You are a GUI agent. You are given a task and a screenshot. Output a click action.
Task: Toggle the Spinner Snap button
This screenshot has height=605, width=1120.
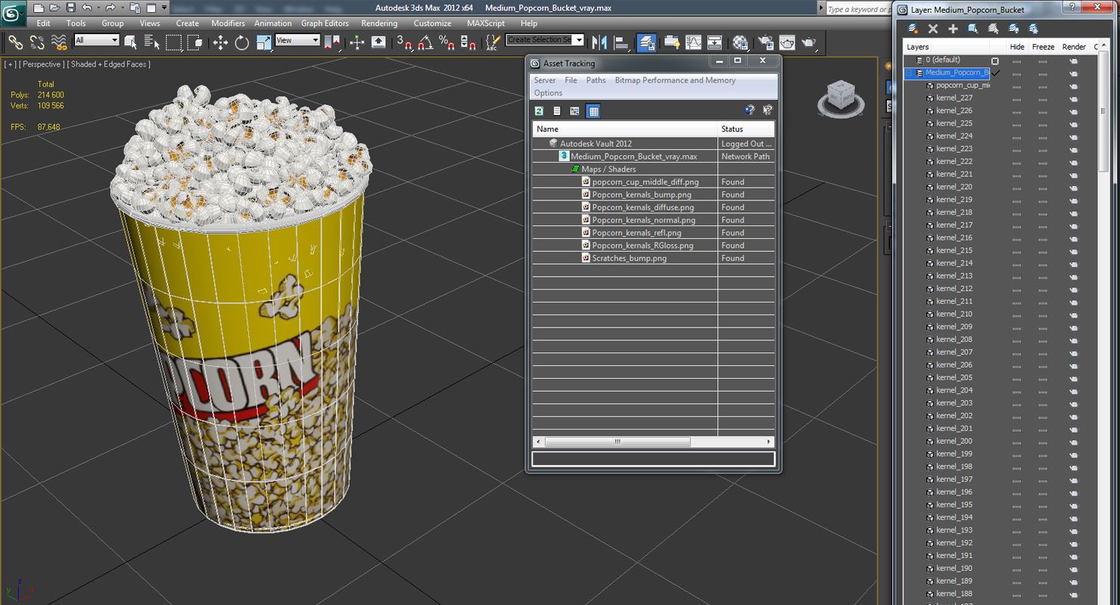tap(468, 42)
